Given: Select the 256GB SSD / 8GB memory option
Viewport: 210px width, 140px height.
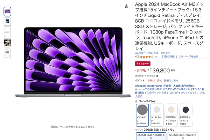Looking at the screenshot, I should 151,136.
